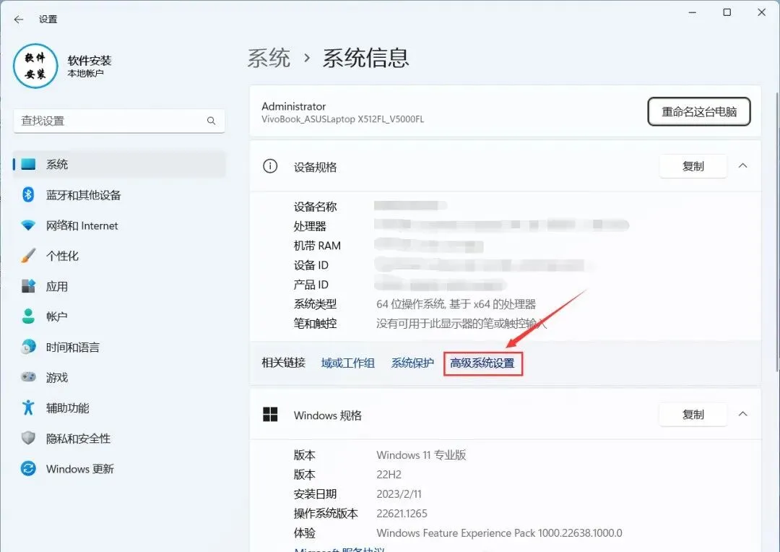Select the System monitor icon
Image resolution: width=780 pixels, height=552 pixels.
[28, 164]
